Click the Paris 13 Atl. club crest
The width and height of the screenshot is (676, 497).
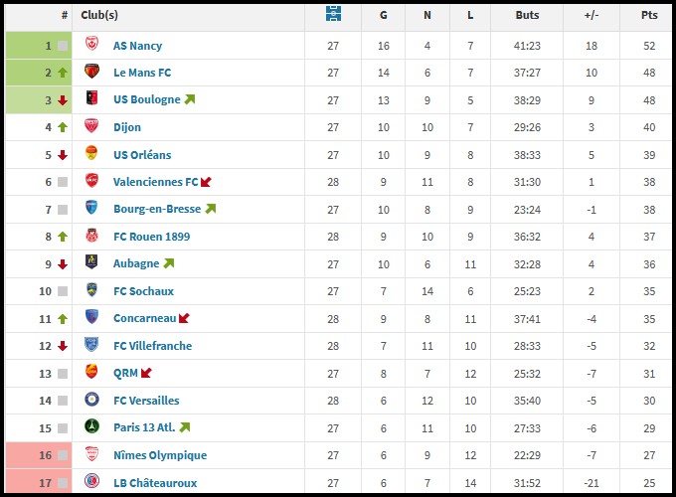pos(91,426)
